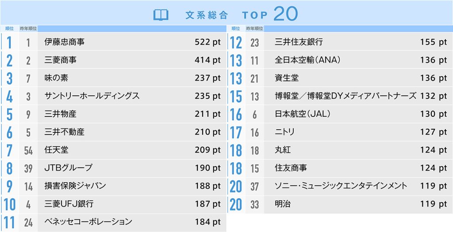Select 日本航空（JAL） entry
453x232 pixels.
303,114
